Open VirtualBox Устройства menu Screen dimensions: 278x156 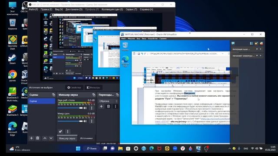click(152, 39)
